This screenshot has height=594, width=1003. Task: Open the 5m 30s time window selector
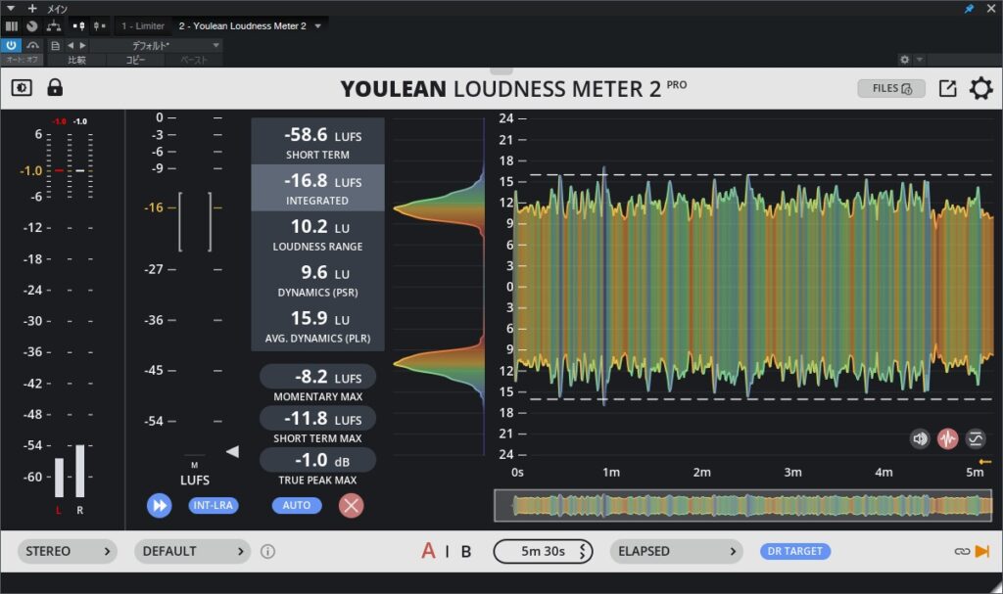[543, 551]
